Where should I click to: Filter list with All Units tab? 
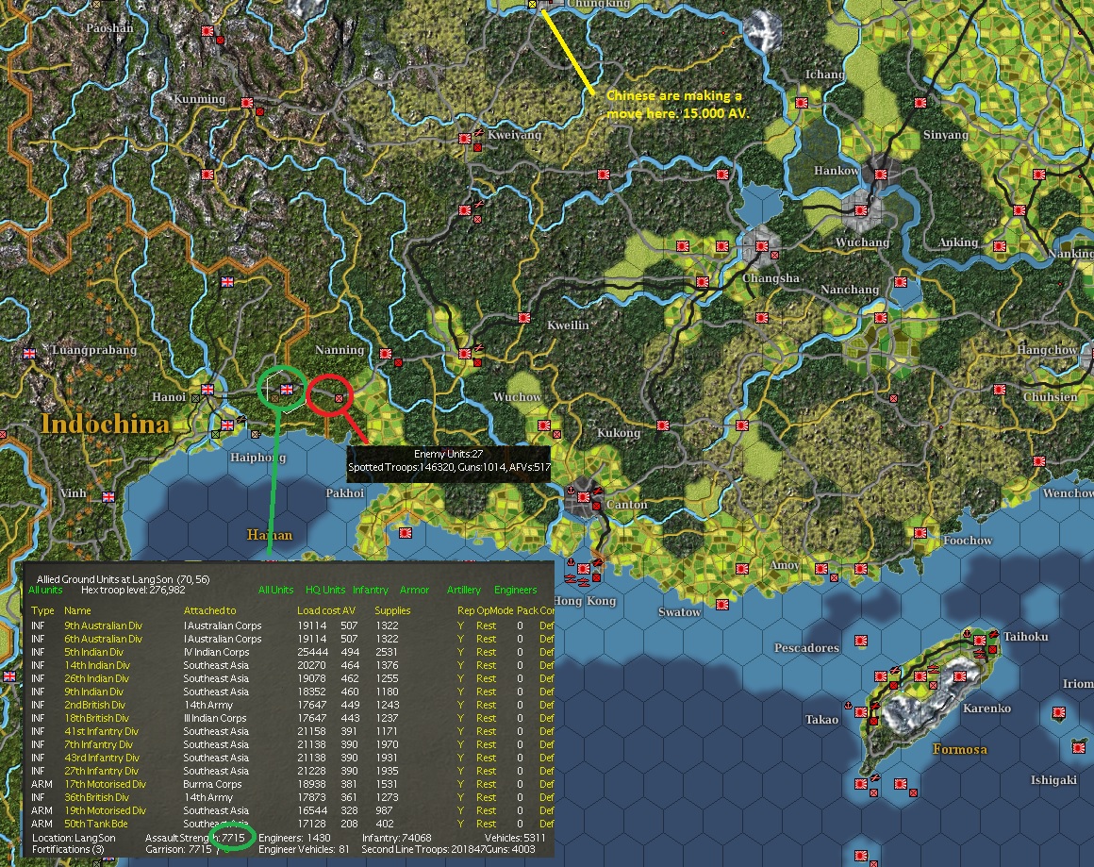(x=276, y=590)
